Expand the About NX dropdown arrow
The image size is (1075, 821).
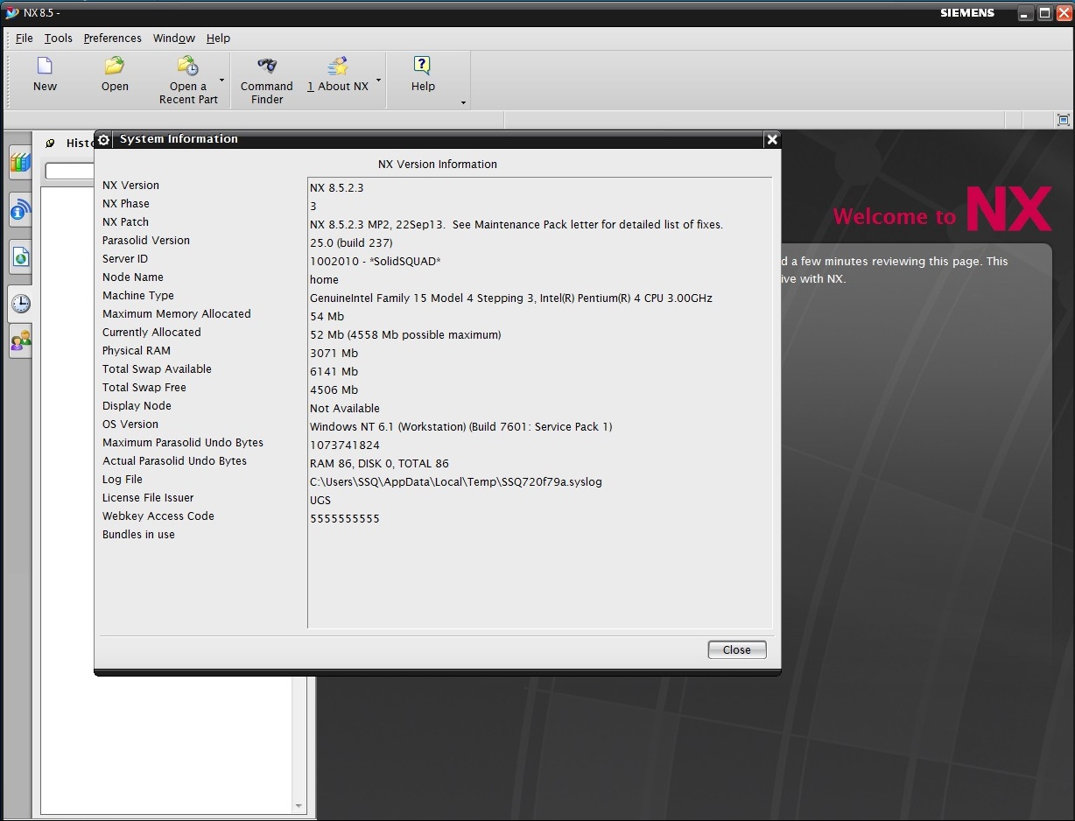click(378, 80)
